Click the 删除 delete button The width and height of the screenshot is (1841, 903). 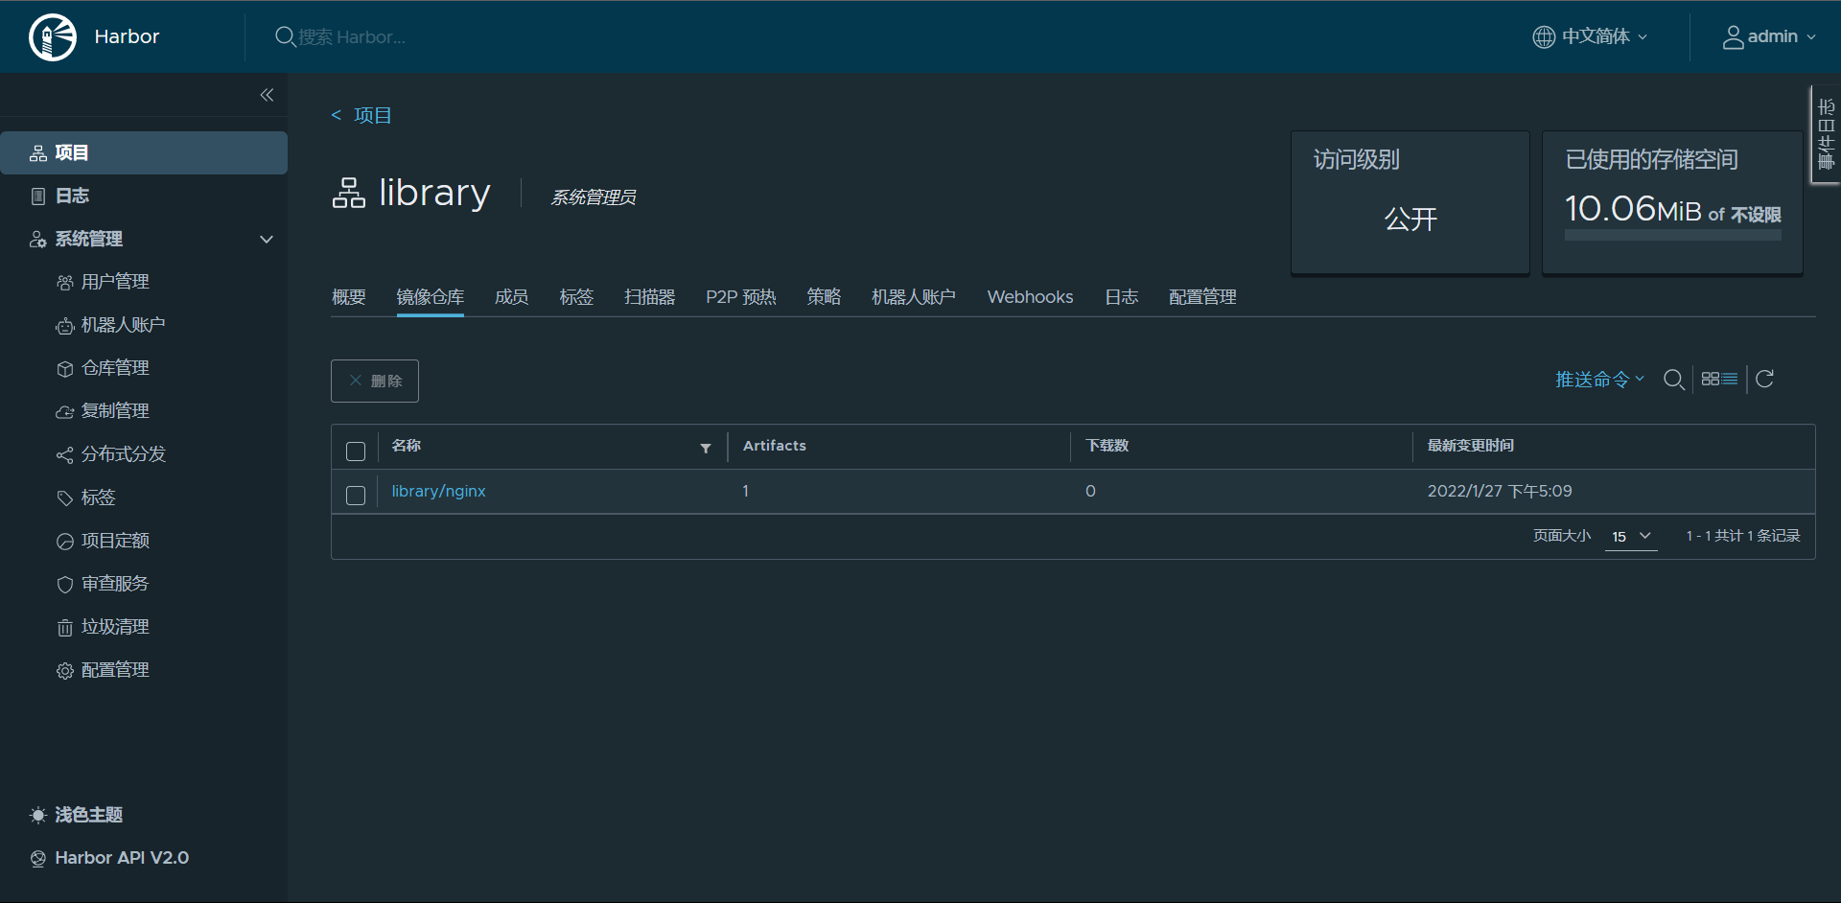coord(375,381)
